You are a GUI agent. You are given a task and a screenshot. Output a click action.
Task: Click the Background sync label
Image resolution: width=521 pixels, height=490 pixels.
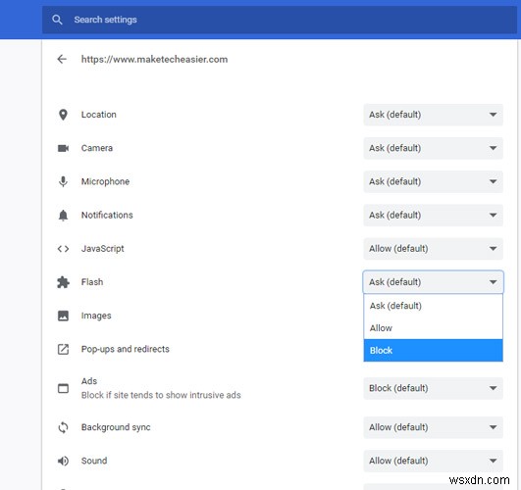point(116,427)
